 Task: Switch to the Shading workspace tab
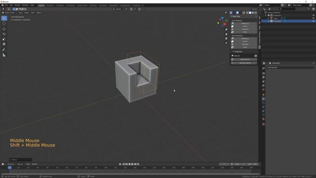click(x=93, y=5)
